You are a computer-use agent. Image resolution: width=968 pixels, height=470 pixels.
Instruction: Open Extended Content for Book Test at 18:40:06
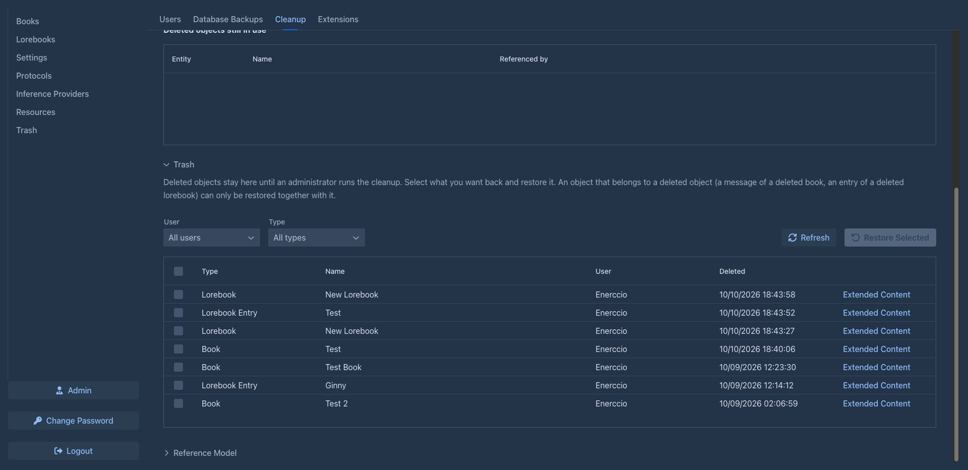click(876, 349)
